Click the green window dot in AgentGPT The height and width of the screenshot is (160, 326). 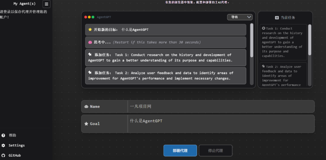93,17
